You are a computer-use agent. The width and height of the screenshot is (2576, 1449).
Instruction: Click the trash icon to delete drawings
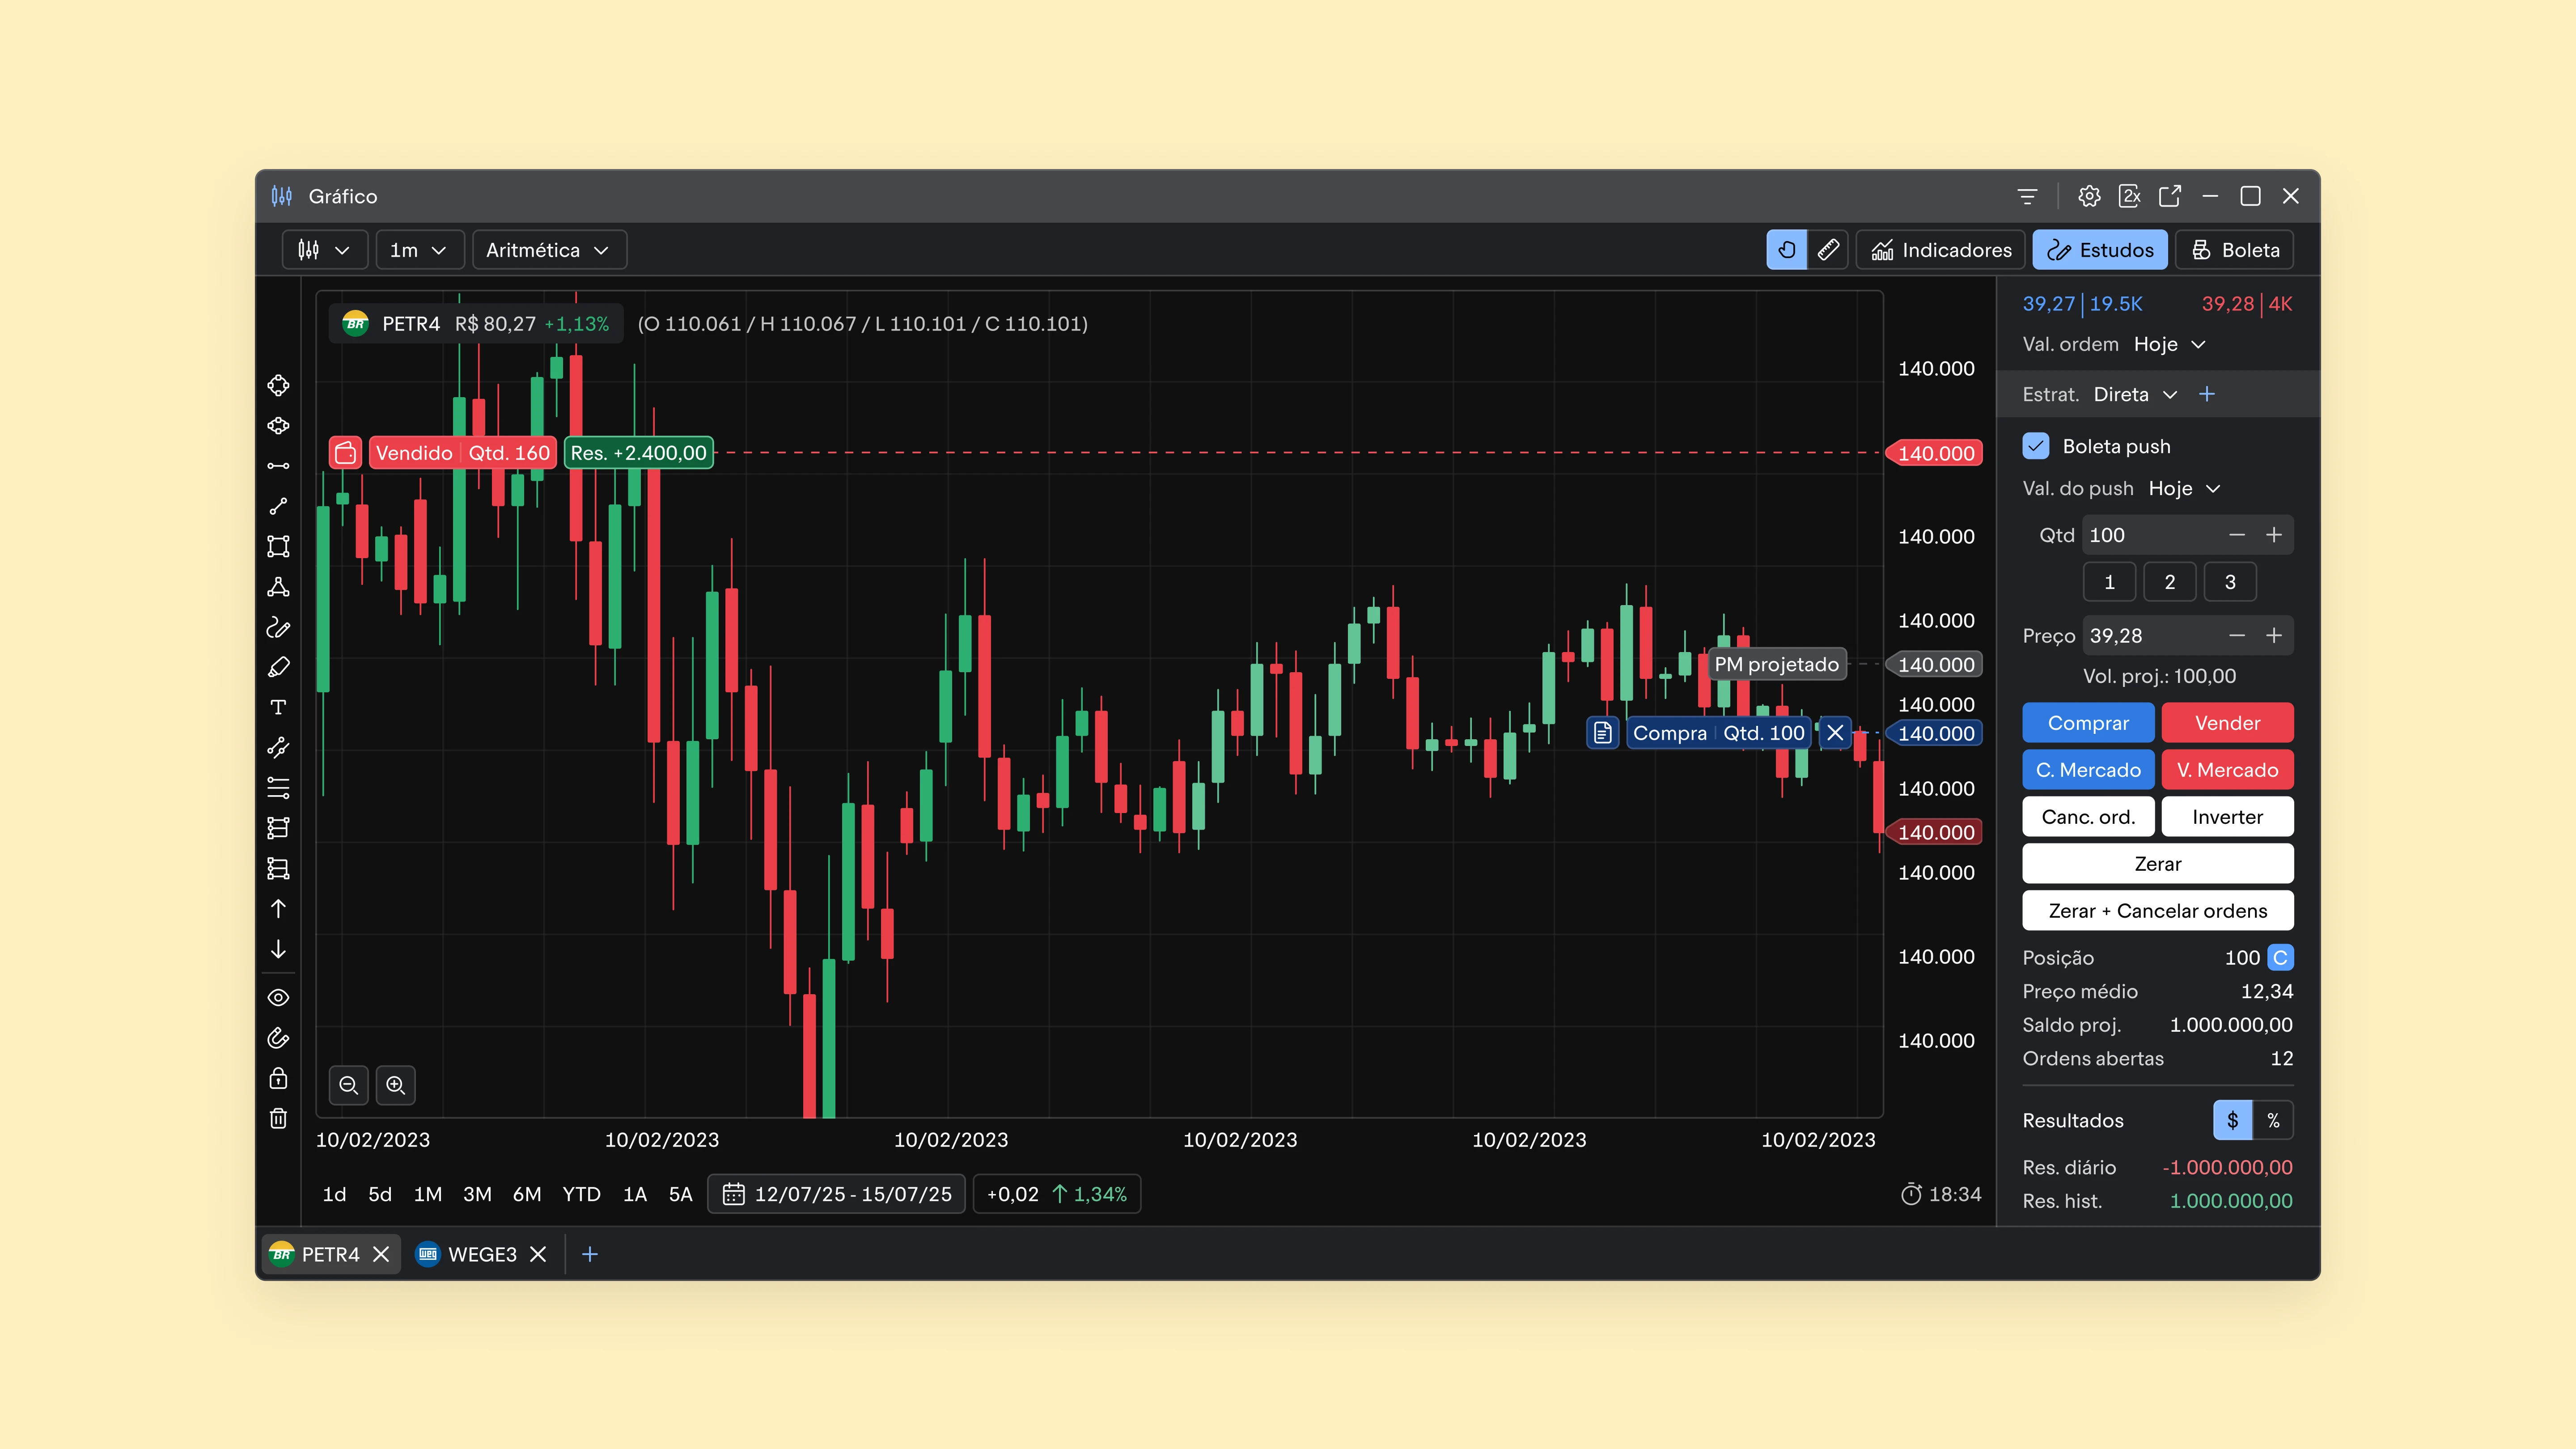pos(278,1118)
